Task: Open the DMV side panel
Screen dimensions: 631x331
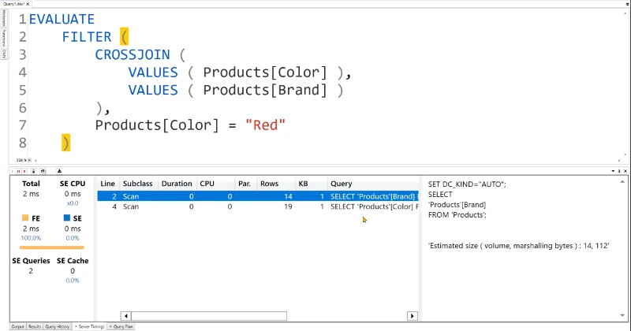Action: coord(4,54)
